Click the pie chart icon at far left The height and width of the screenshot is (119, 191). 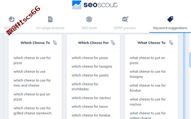(12, 19)
